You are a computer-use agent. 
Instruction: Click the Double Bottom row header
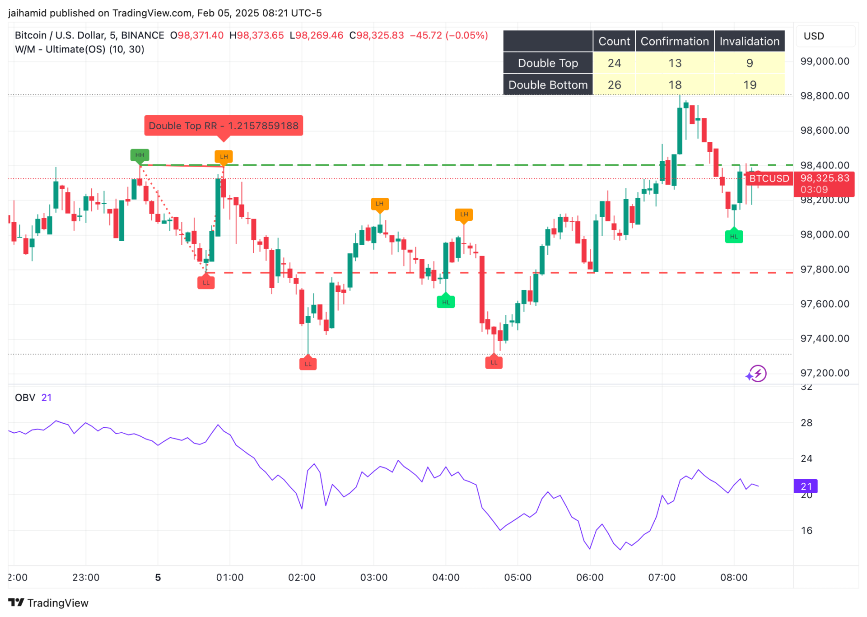pos(548,84)
